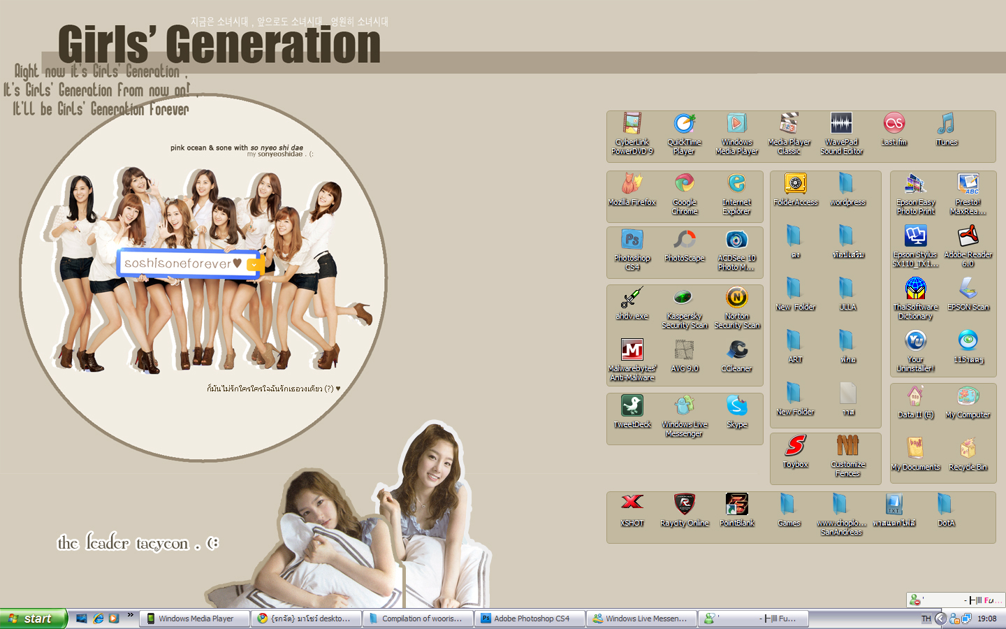Open My Computer icon
This screenshot has width=1006, height=629.
tap(968, 402)
